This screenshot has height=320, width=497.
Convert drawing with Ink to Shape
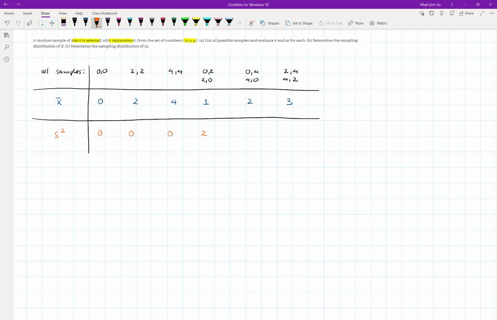coord(298,23)
